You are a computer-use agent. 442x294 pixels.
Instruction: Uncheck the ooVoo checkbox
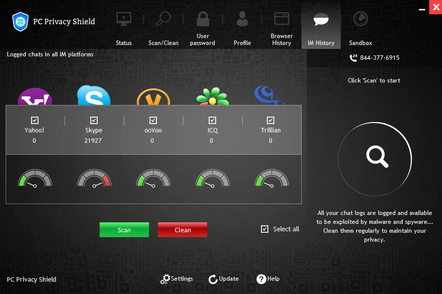[153, 120]
